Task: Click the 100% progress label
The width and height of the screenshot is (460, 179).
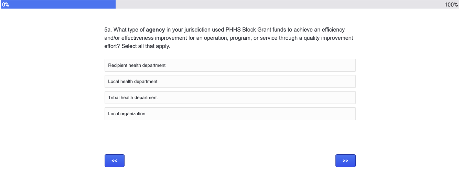Action: click(x=451, y=4)
